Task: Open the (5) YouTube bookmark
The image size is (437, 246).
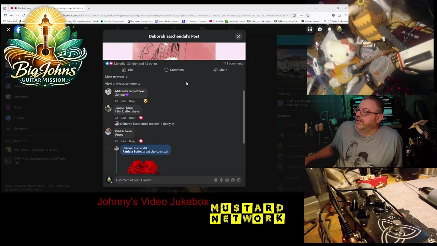Action: pyautogui.click(x=216, y=21)
